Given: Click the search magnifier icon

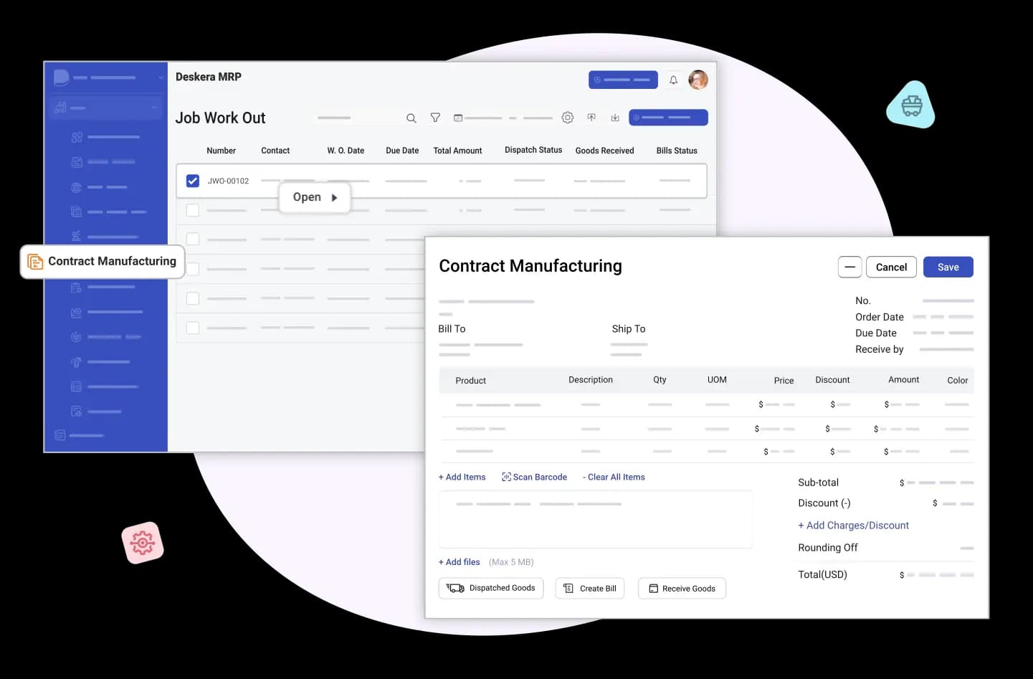Looking at the screenshot, I should coord(411,118).
